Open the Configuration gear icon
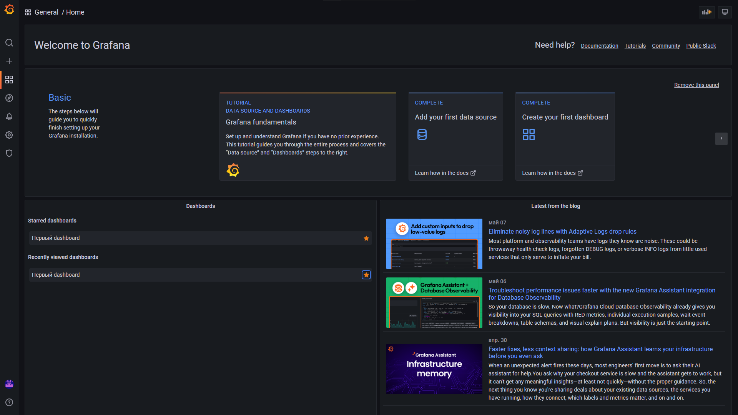 click(9, 135)
